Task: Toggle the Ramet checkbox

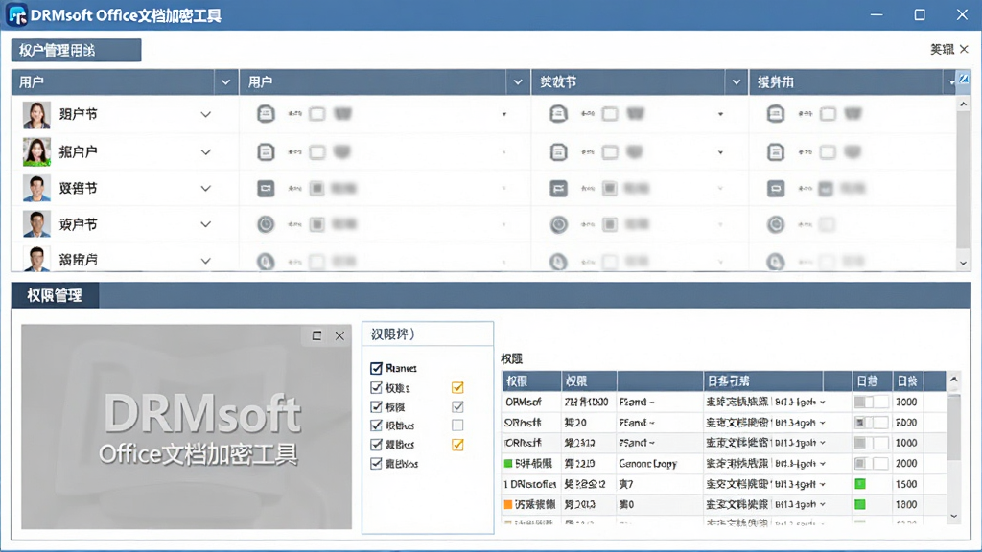Action: 376,368
